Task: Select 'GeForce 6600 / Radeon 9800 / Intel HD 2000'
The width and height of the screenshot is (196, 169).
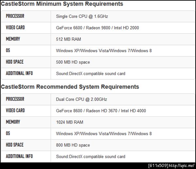Action: tap(97, 28)
